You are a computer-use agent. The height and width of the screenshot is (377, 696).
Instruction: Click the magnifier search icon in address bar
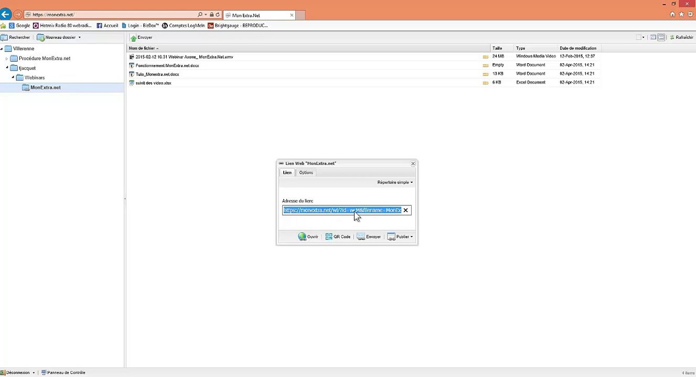tap(200, 15)
